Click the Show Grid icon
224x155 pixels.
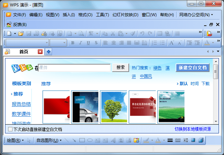tap(177, 33)
